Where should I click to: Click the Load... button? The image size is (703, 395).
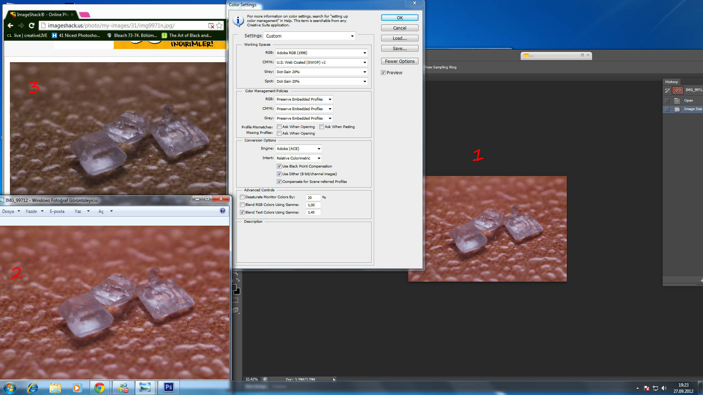pyautogui.click(x=399, y=38)
